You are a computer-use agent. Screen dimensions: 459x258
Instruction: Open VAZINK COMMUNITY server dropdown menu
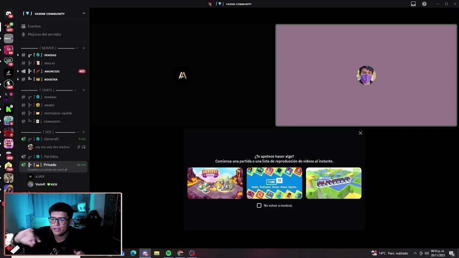(x=54, y=14)
